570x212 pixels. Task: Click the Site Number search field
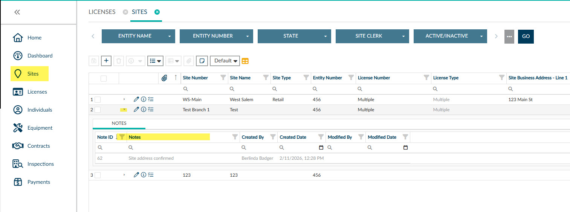[204, 89]
